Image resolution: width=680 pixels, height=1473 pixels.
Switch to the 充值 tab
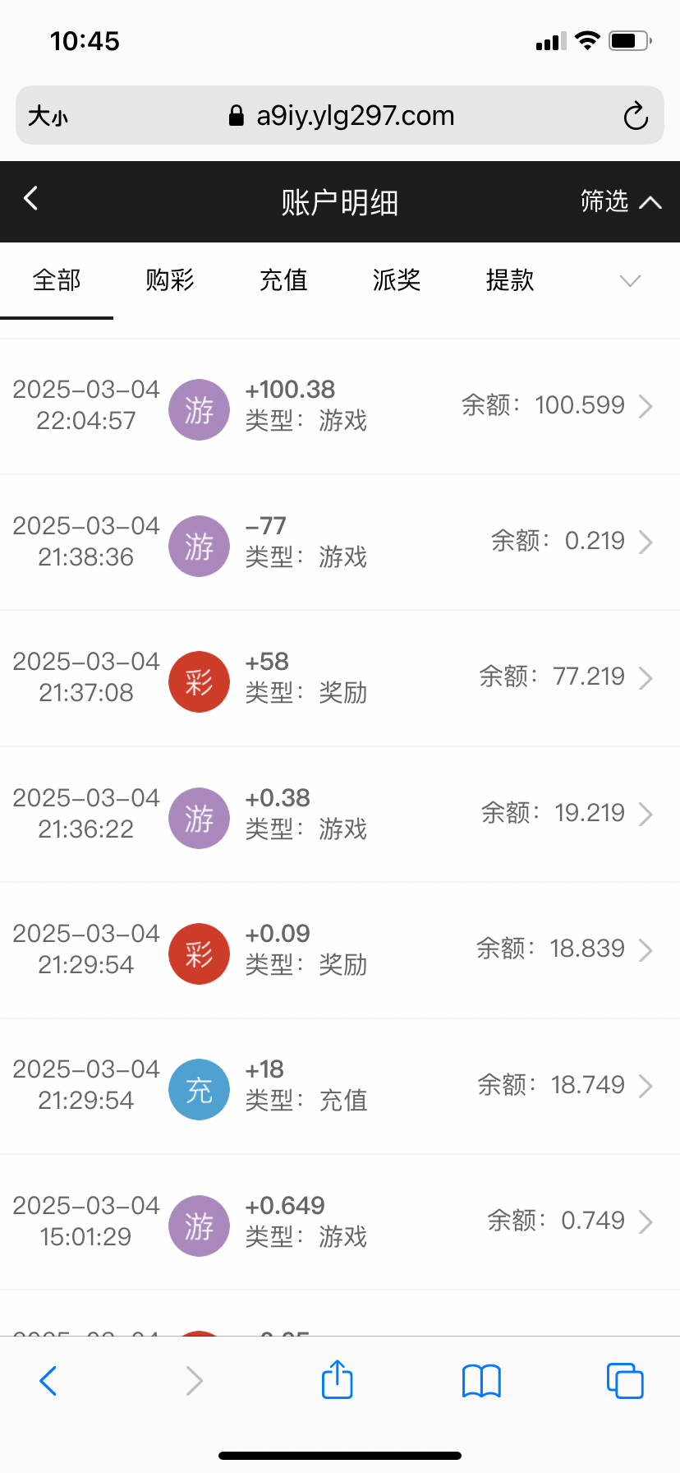(x=283, y=280)
